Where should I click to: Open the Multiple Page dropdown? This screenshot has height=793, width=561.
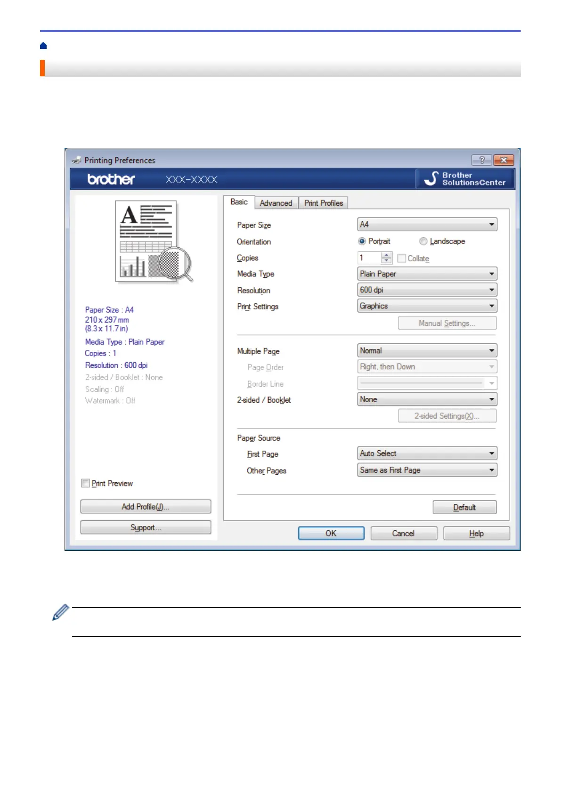pyautogui.click(x=427, y=350)
